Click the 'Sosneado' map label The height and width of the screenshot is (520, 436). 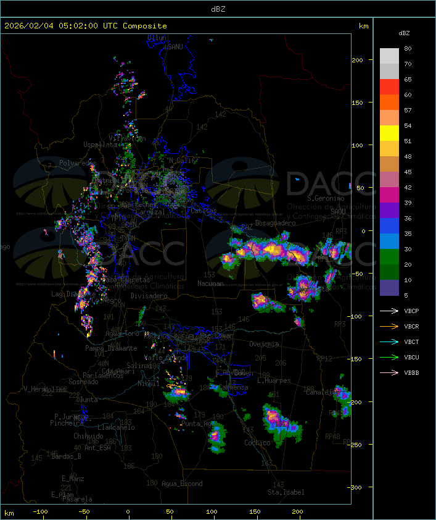click(83, 382)
